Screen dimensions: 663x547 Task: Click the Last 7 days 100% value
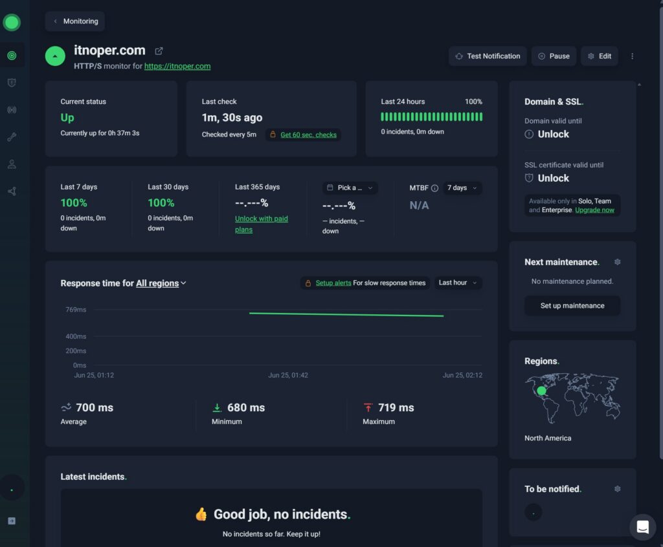74,203
